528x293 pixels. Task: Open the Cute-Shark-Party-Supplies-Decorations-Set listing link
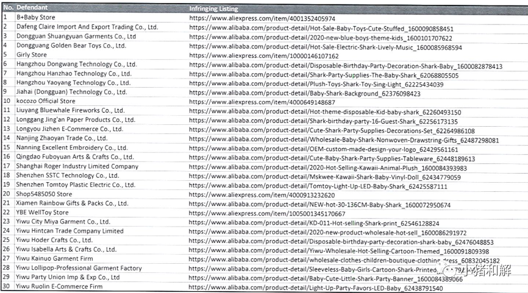pyautogui.click(x=332, y=131)
